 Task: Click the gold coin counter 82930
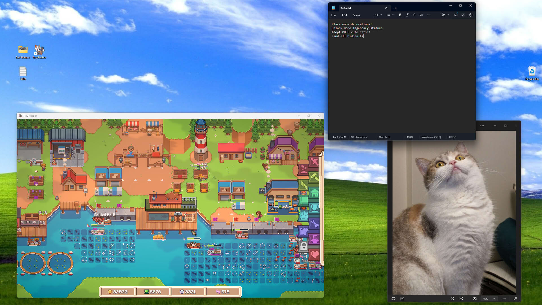[x=118, y=292]
